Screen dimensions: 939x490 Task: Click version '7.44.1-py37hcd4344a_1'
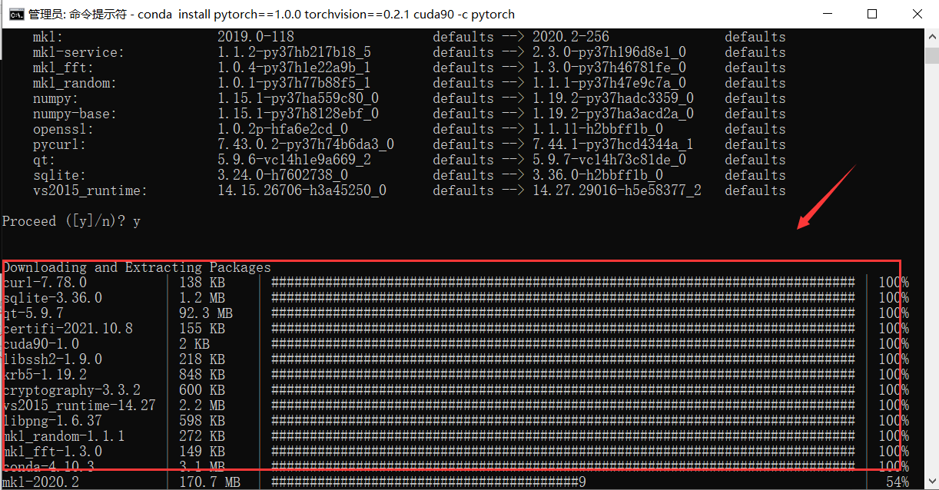[613, 144]
